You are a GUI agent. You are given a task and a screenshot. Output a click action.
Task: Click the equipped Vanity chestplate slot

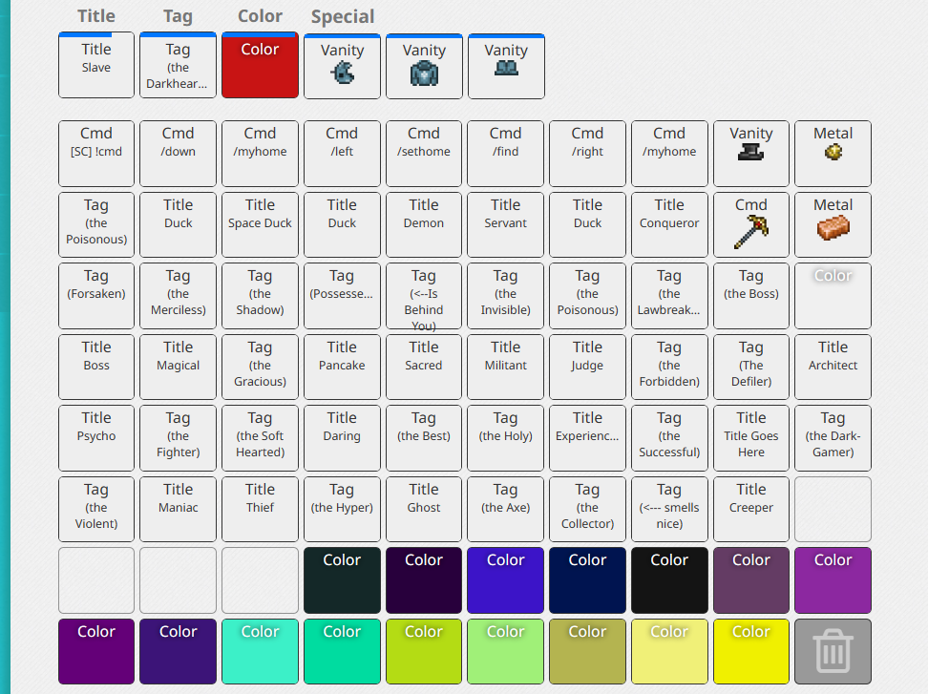(424, 66)
